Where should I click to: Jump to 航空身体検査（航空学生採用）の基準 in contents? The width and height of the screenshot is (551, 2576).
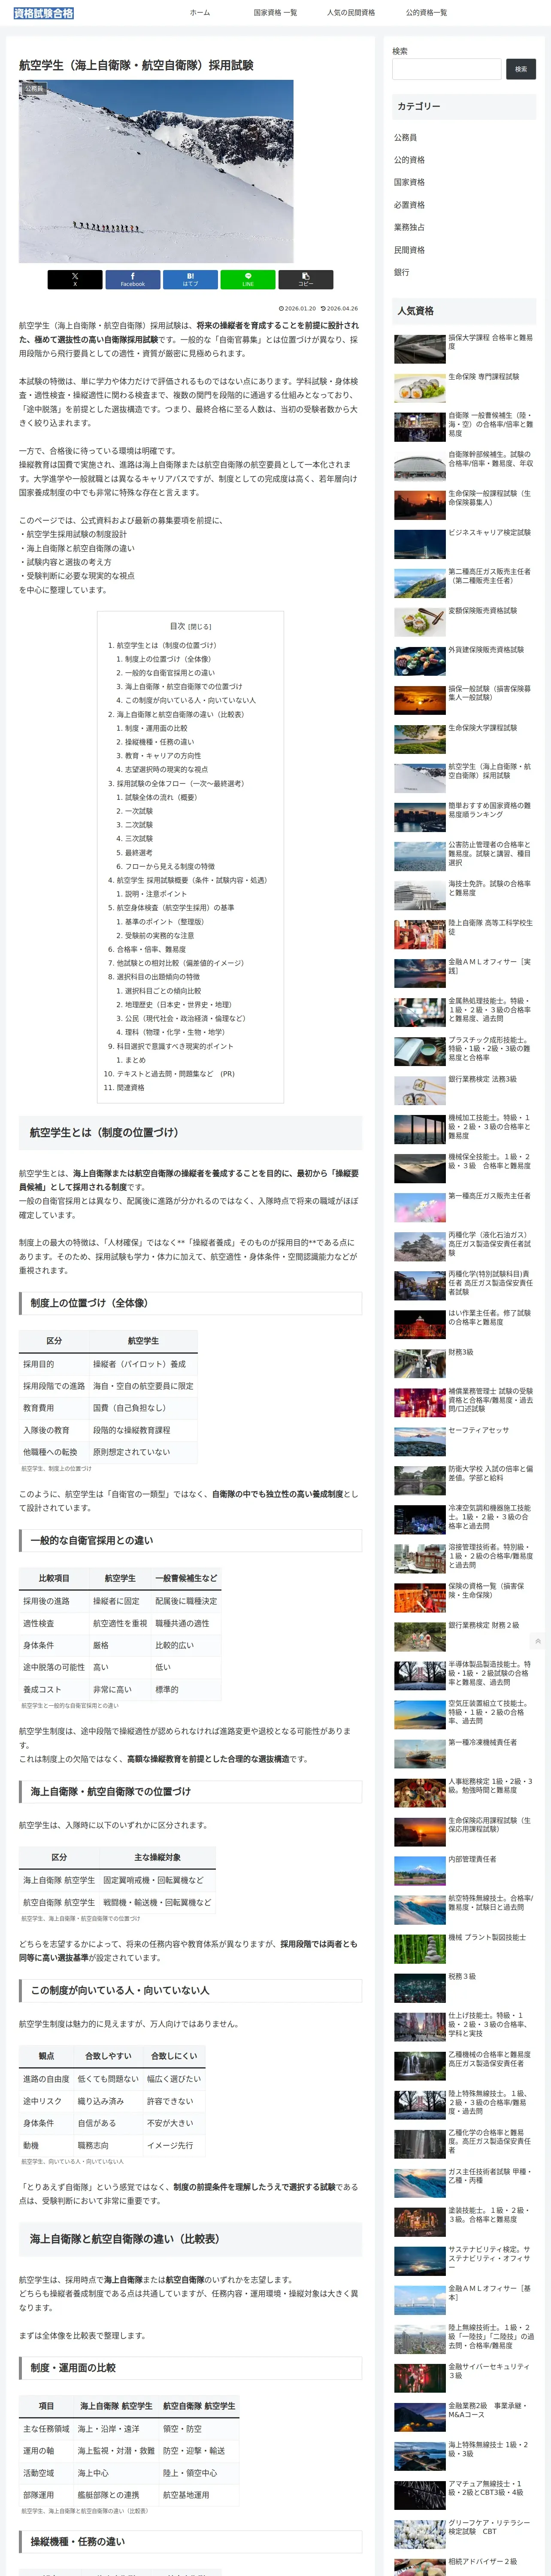(x=175, y=907)
